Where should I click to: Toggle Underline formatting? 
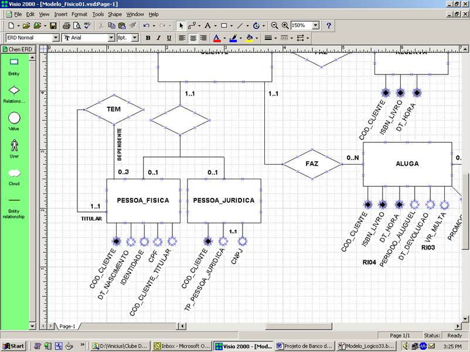[x=169, y=38]
